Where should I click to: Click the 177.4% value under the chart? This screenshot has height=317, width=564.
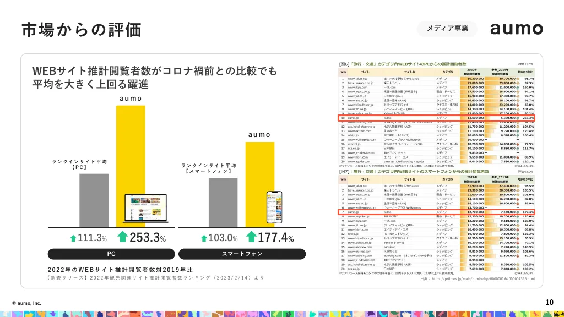point(276,237)
